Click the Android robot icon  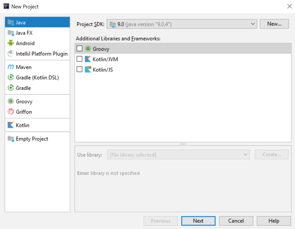[x=11, y=43]
